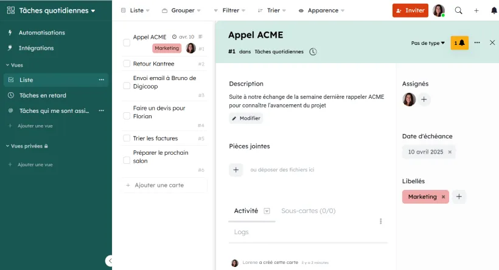Open Intégrations in sidebar
The height and width of the screenshot is (270, 499).
36,48
